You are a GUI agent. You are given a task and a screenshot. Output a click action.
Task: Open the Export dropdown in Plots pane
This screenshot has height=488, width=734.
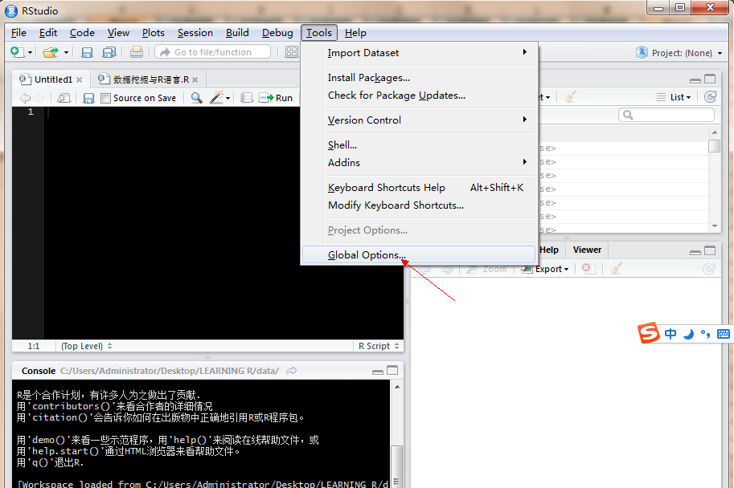545,269
